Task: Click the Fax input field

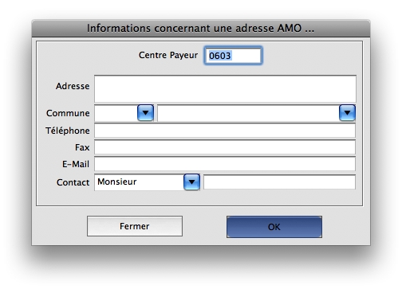Action: point(225,147)
